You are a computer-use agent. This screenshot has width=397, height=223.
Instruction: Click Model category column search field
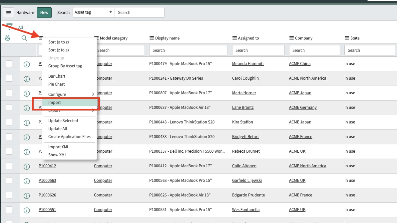121,50
